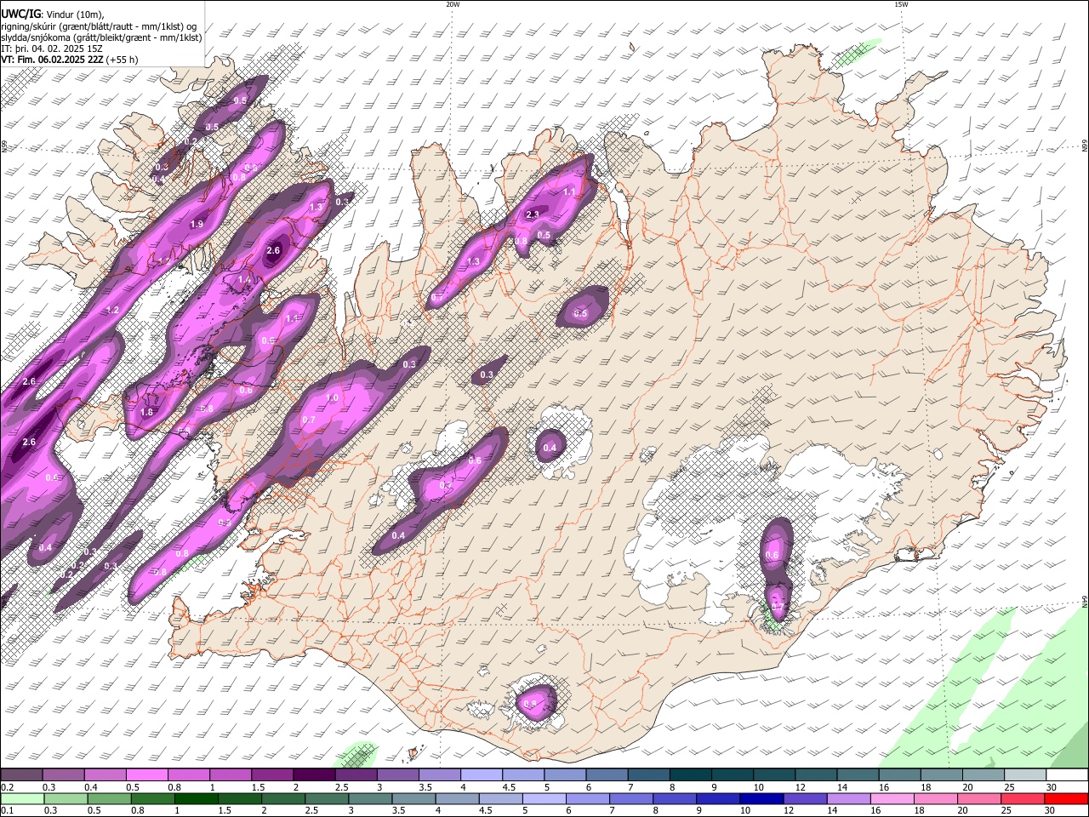
Task: Click the '1.9' snowfall value on the map
Action: 197,225
